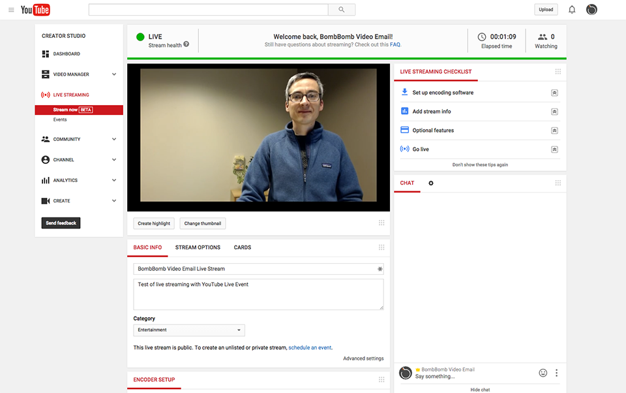Click the elapsed time clock icon
Image resolution: width=626 pixels, height=393 pixels.
pos(482,37)
